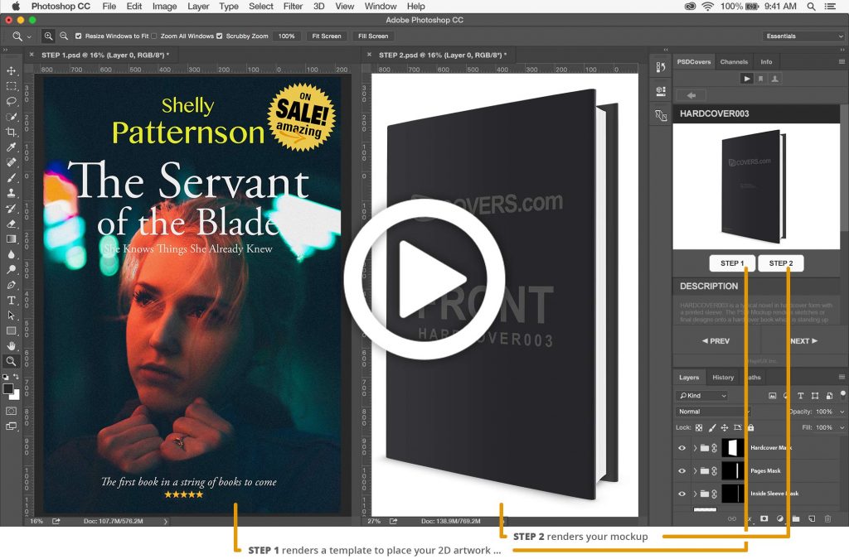
Task: Open the Image menu
Action: coord(165,7)
